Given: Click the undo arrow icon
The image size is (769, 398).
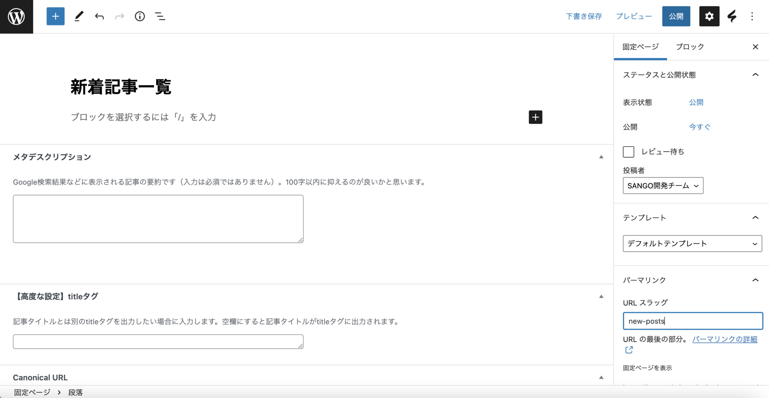Looking at the screenshot, I should tap(99, 16).
